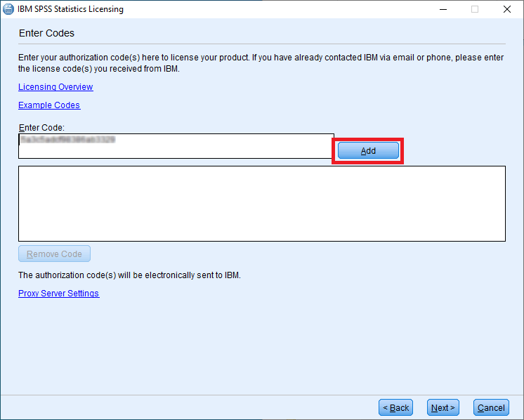The image size is (524, 420).
Task: Click the SPSS application icon in title bar
Action: click(x=8, y=9)
